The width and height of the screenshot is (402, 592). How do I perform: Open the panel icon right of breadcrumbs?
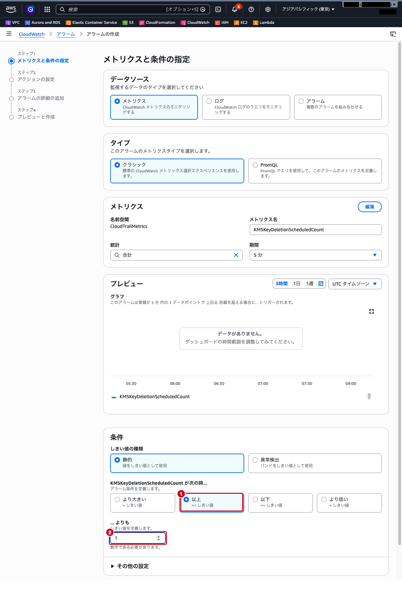393,34
